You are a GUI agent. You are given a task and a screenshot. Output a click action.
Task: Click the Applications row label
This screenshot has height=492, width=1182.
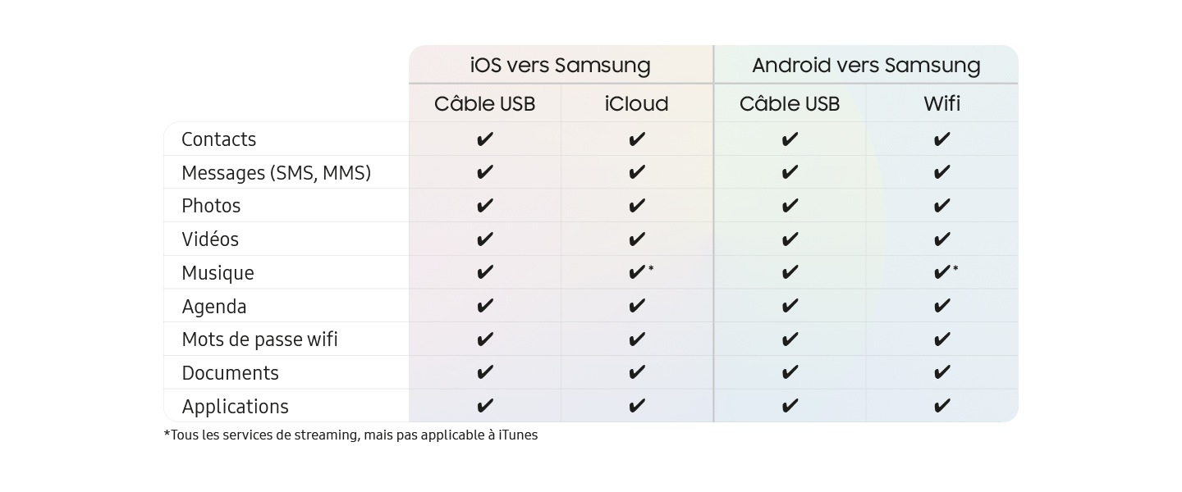click(x=236, y=407)
